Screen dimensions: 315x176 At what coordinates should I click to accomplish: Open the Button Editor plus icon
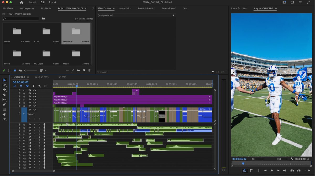pos(309,170)
